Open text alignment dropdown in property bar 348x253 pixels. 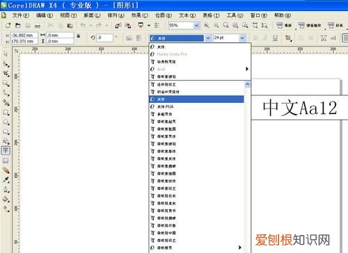pos(289,38)
